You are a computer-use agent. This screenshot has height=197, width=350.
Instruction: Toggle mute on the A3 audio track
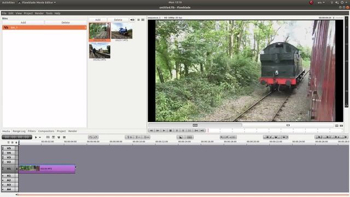click(x=3, y=185)
